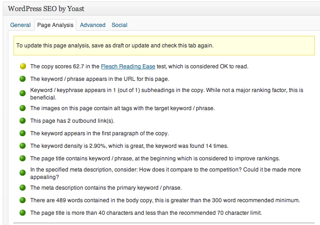This screenshot has height=225, width=320.
Task: Switch to the General tab
Action: pos(20,25)
